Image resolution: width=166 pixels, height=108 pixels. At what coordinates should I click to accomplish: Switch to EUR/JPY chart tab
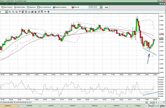(73, 106)
